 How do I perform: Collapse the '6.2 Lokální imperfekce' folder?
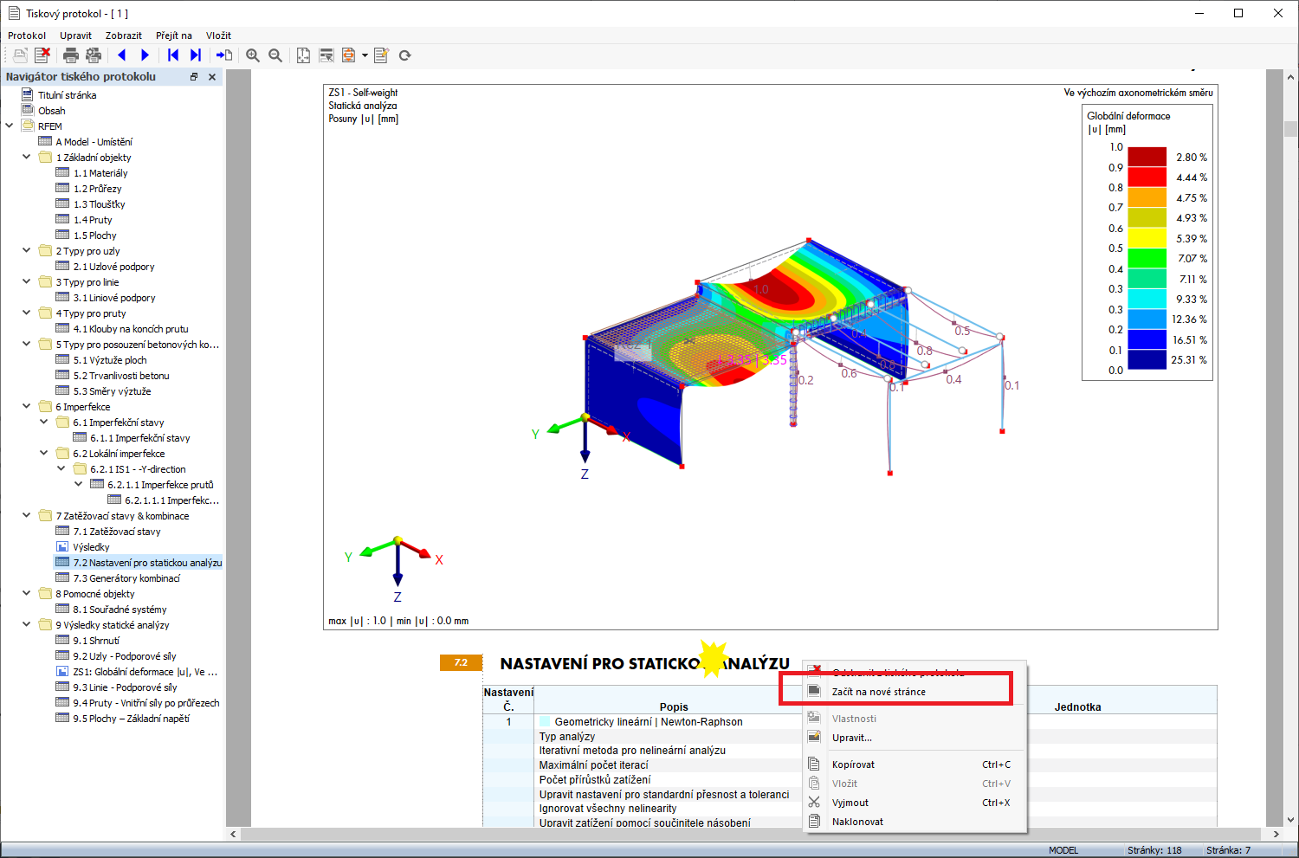44,453
